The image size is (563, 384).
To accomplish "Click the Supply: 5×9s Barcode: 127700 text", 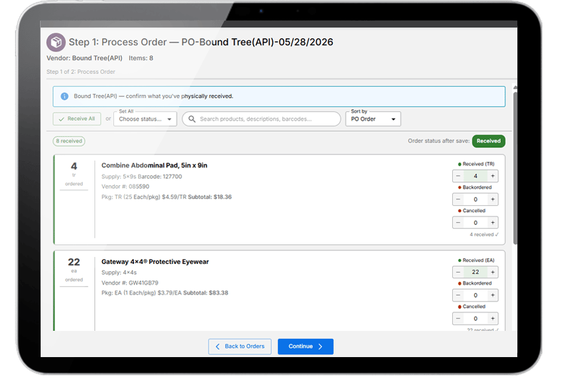I will point(142,176).
